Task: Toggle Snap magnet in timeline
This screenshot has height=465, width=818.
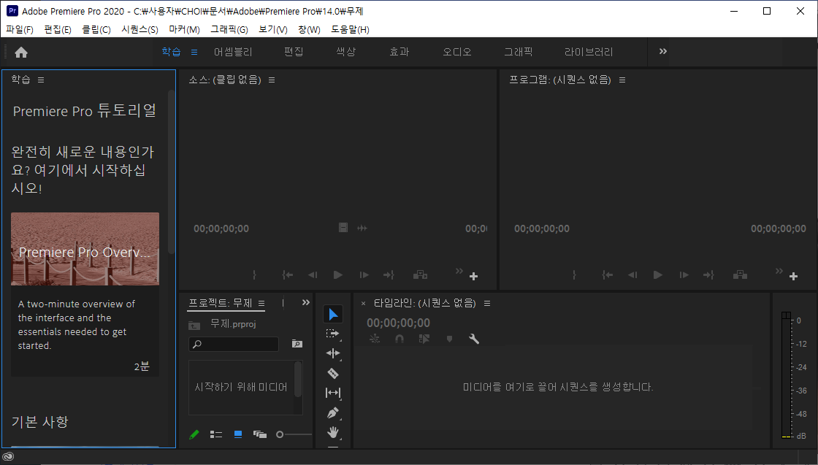Action: pos(400,339)
